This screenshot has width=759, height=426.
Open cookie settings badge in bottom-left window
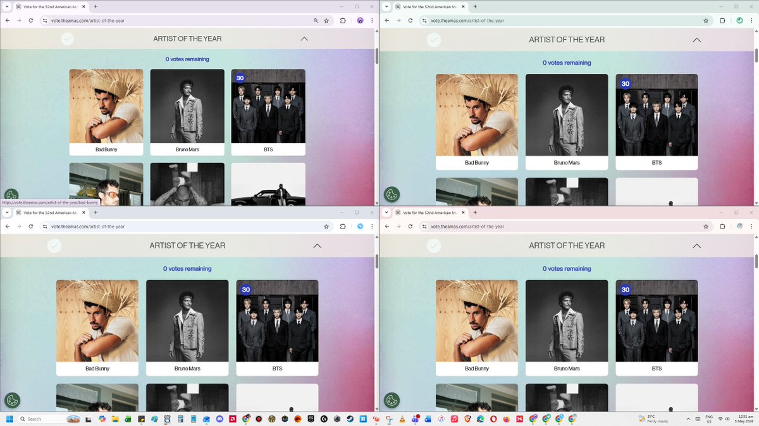tap(12, 400)
